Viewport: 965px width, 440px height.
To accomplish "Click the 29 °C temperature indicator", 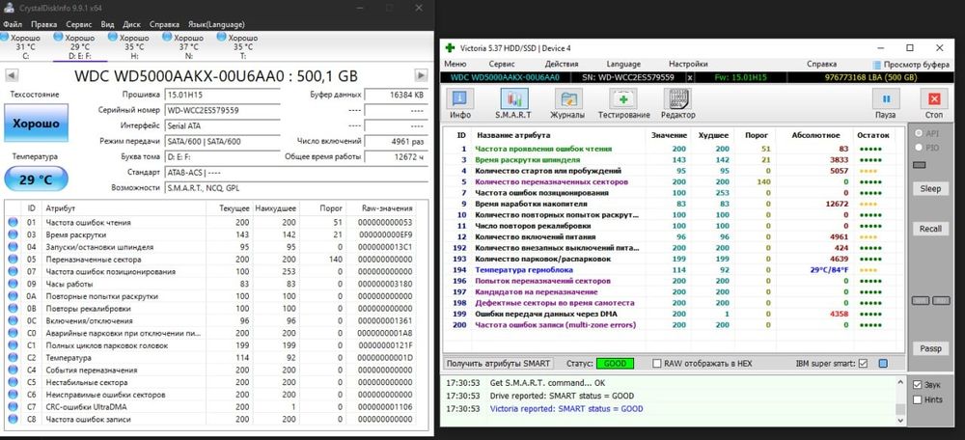I will pyautogui.click(x=37, y=179).
